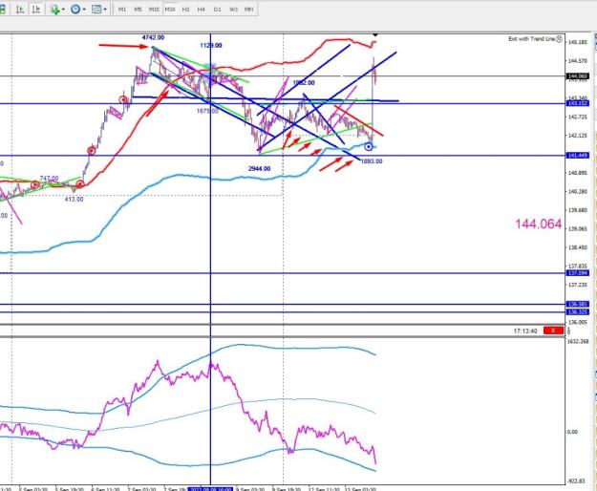The width and height of the screenshot is (597, 491).
Task: Select the 141.449 horizontal line price tag
Action: [578, 156]
